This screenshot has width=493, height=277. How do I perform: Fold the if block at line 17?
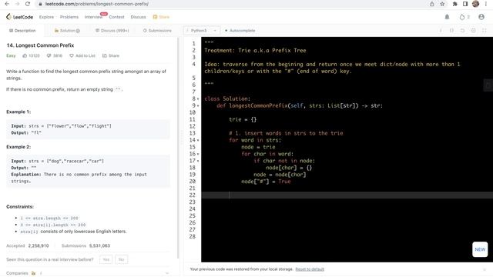click(198, 161)
